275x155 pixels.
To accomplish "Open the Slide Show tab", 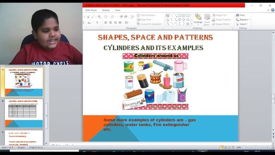I will point(91,10).
